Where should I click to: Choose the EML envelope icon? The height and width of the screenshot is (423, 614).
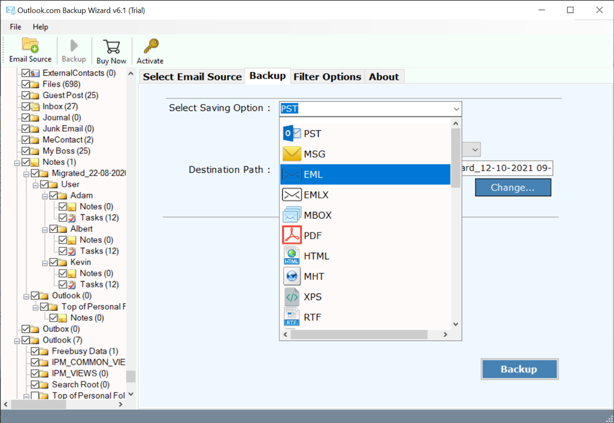pos(292,174)
